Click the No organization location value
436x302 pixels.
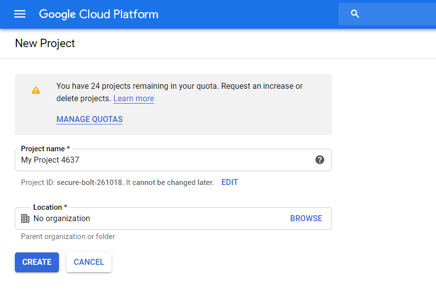61,218
